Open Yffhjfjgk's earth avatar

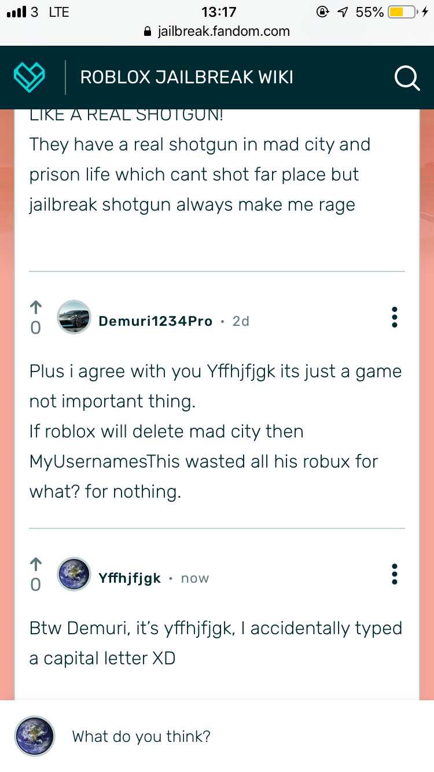(74, 574)
